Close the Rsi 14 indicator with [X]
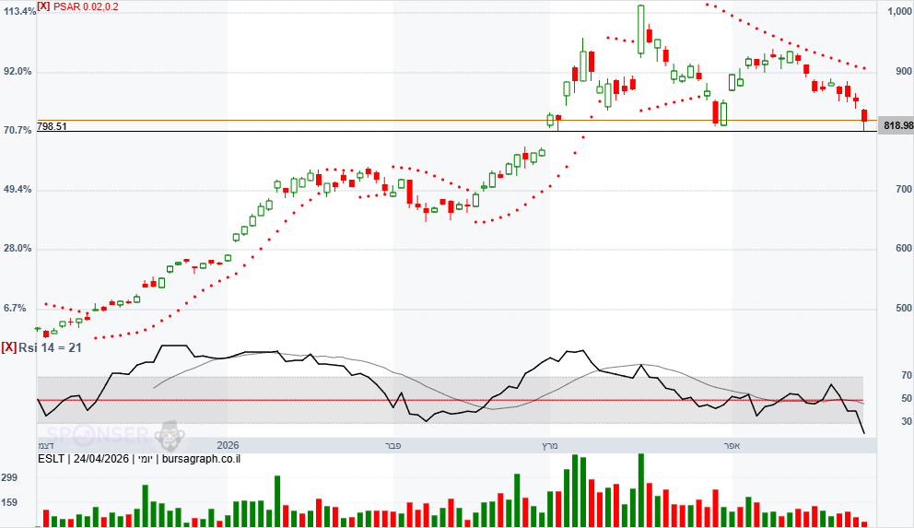Image resolution: width=914 pixels, height=528 pixels. (8, 347)
